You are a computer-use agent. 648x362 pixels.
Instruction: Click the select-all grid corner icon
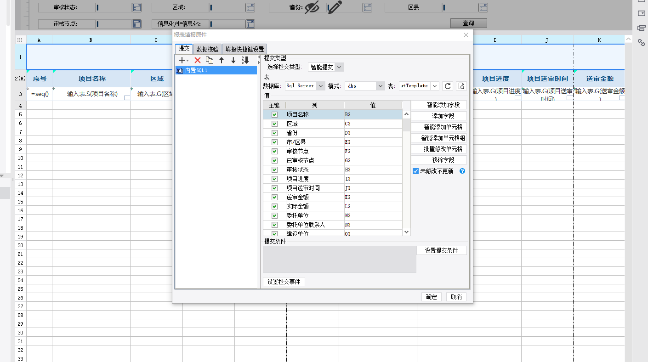tap(20, 40)
